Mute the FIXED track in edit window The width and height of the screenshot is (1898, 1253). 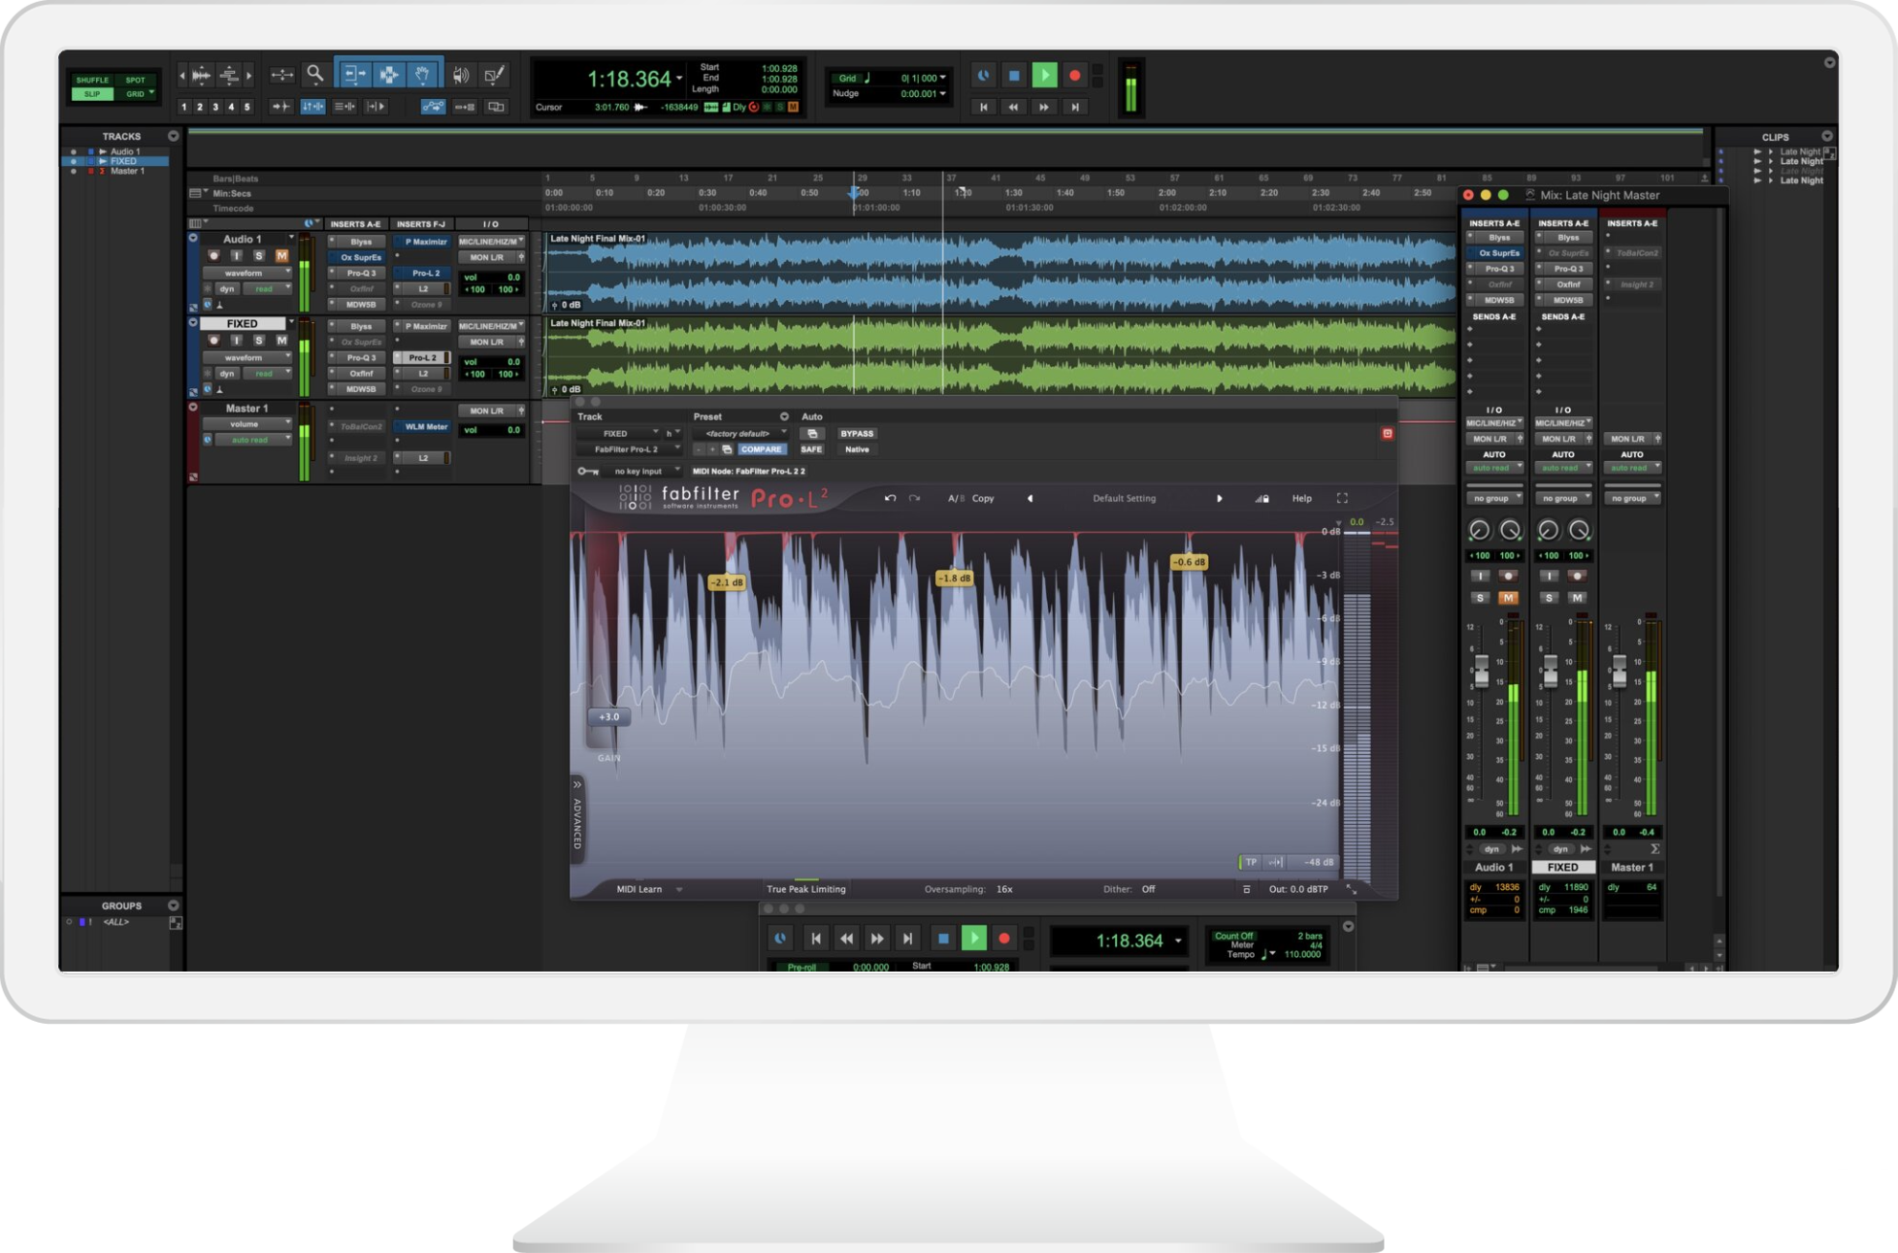281,340
